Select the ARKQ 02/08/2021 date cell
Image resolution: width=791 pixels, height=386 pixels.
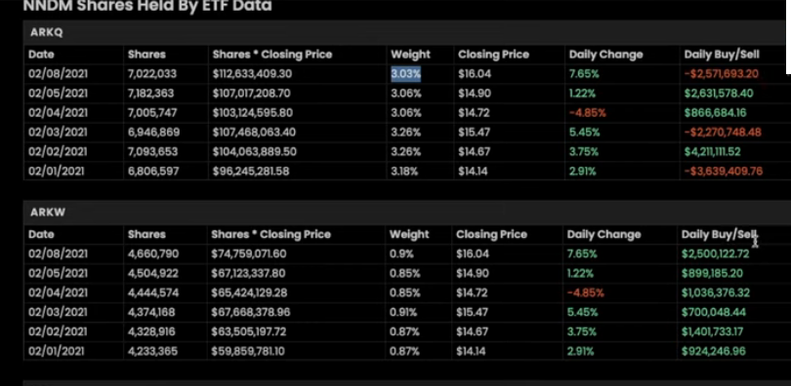[58, 74]
